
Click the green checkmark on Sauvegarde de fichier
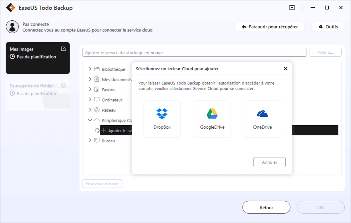click(63, 86)
